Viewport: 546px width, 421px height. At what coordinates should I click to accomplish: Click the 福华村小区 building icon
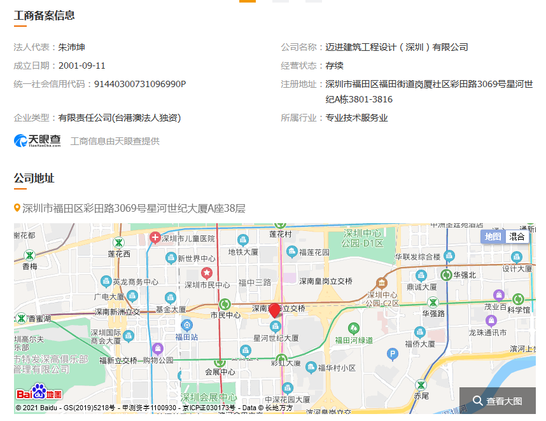click(311, 367)
